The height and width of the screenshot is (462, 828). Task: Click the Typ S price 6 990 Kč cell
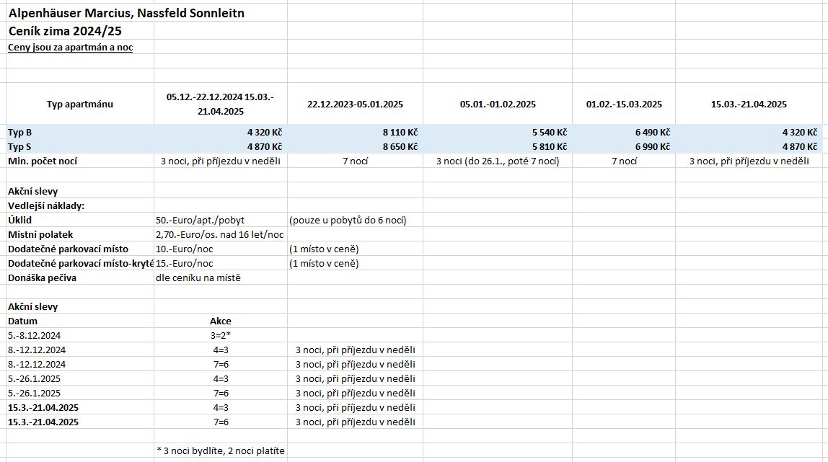[x=624, y=146]
